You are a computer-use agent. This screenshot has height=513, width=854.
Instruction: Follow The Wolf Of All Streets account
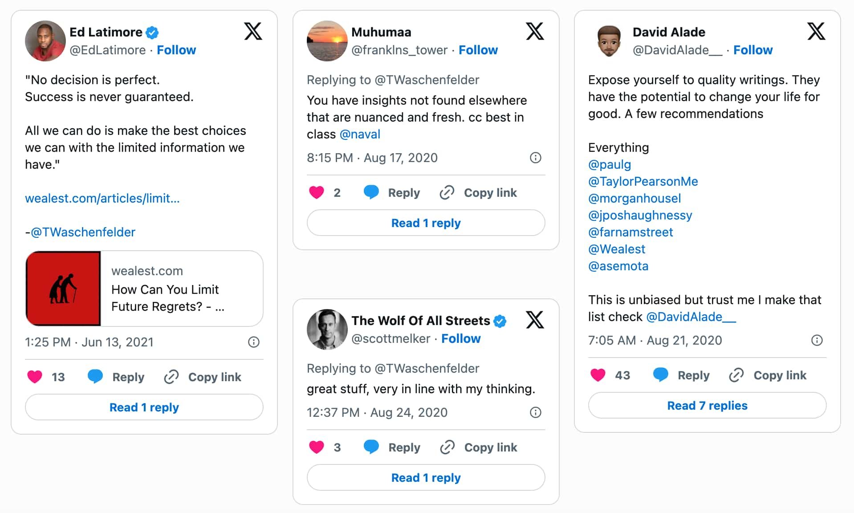click(461, 338)
